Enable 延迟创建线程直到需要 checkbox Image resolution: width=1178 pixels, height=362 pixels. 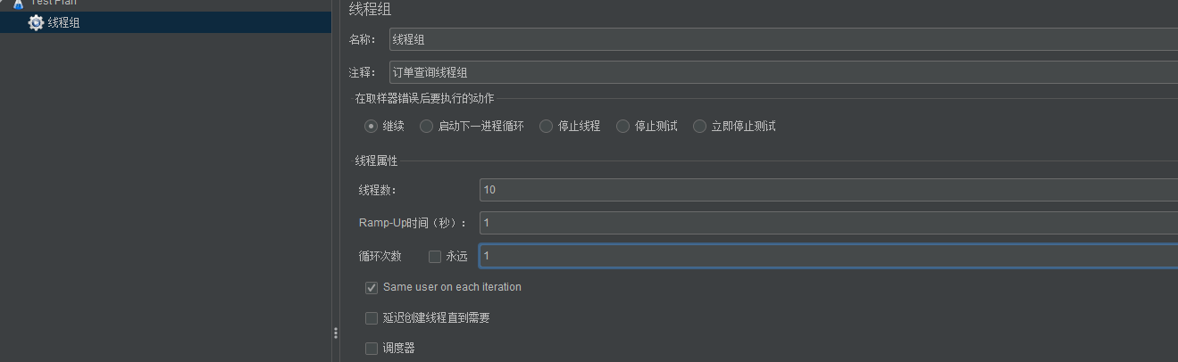pyautogui.click(x=372, y=318)
